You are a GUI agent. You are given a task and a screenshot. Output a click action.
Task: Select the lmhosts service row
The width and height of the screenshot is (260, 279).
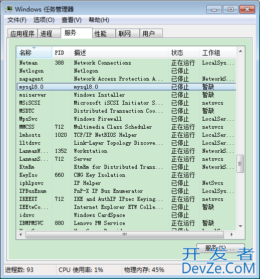(126, 135)
